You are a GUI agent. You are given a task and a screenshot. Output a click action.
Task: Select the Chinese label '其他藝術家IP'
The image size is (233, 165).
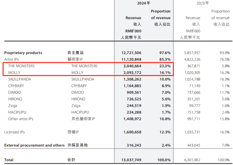pos(83,119)
